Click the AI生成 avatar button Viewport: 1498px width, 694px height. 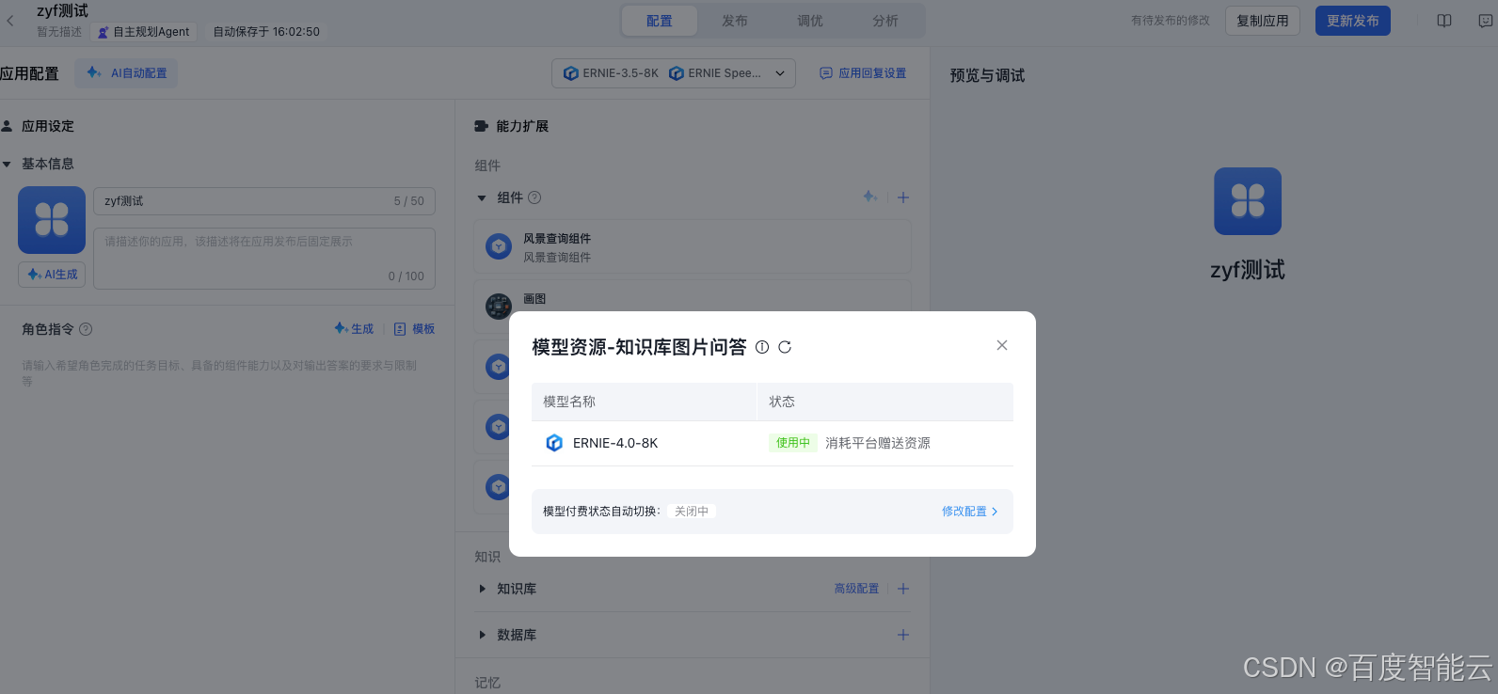(x=52, y=275)
